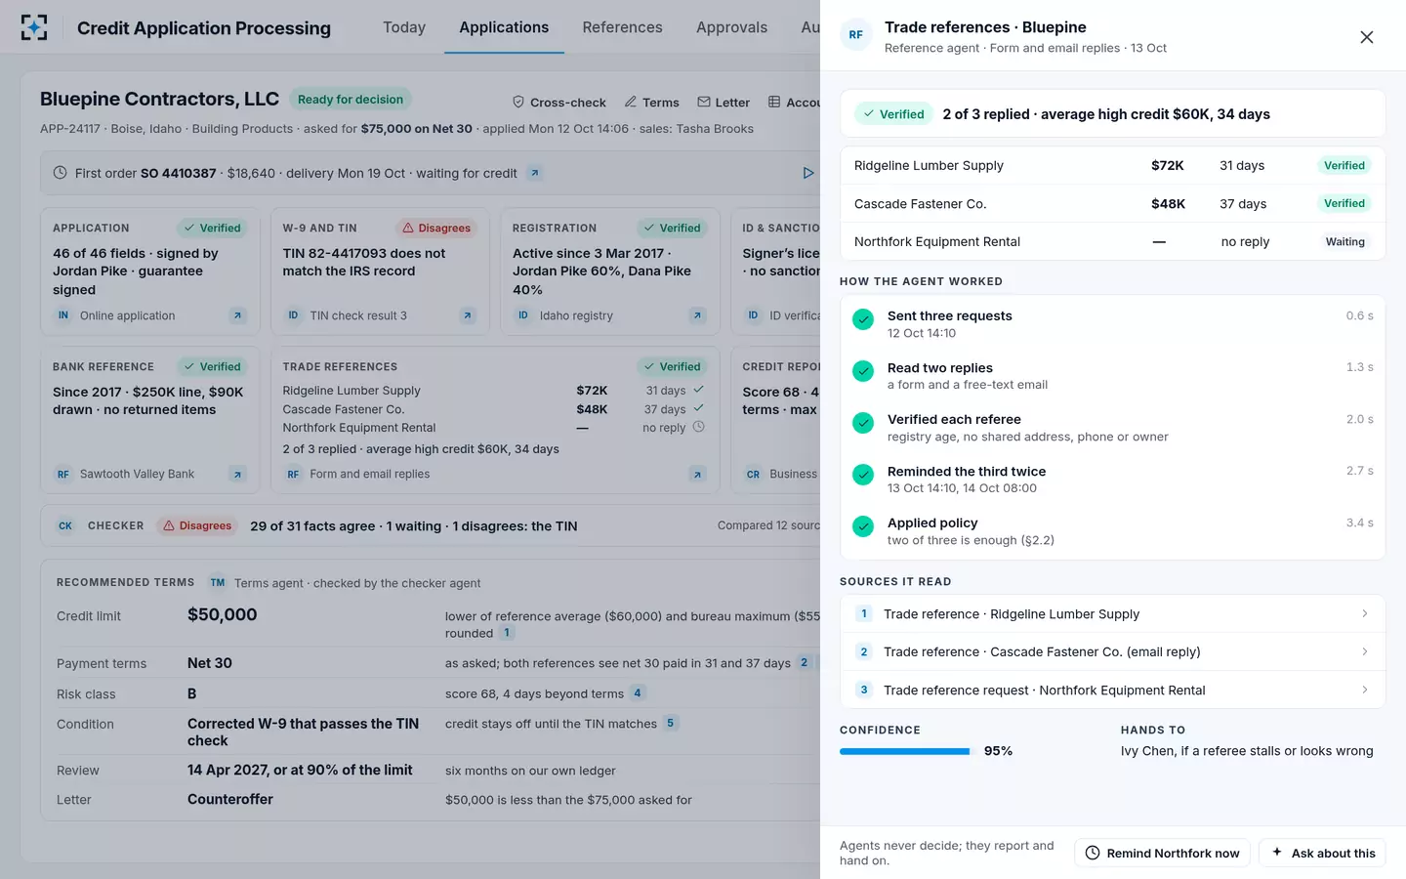Expand the Northfork Equipment Rental request source

click(x=1113, y=690)
